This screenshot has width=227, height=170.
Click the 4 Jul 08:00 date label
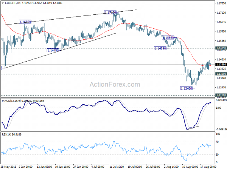pos(98,167)
